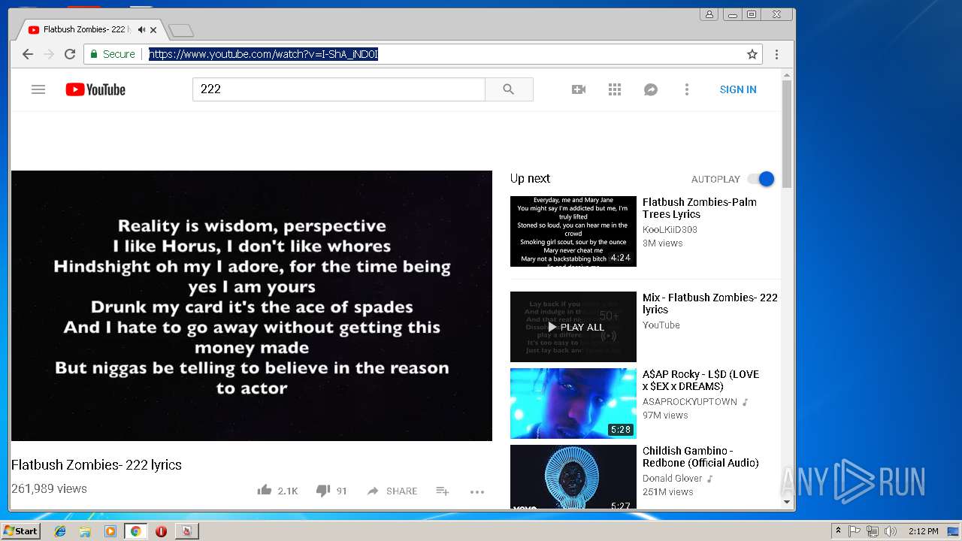The height and width of the screenshot is (541, 962).
Task: Open YouTube settings three-dot menu
Action: click(x=686, y=89)
